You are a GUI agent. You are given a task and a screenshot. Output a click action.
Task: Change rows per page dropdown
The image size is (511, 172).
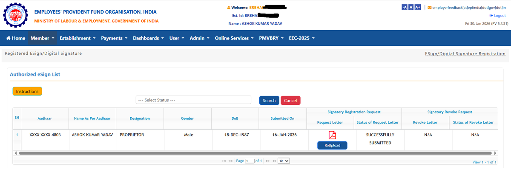point(284,161)
